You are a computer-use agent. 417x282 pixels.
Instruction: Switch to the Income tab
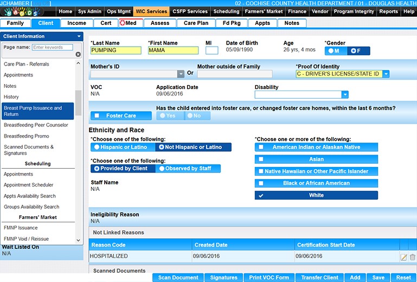(76, 23)
